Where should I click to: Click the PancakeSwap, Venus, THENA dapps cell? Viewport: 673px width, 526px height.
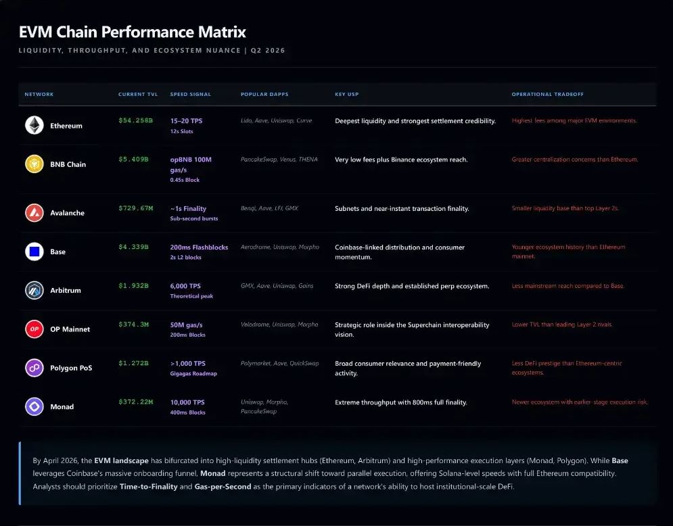(279, 159)
